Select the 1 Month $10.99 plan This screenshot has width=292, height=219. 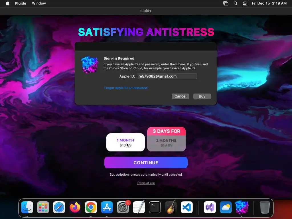[125, 142]
